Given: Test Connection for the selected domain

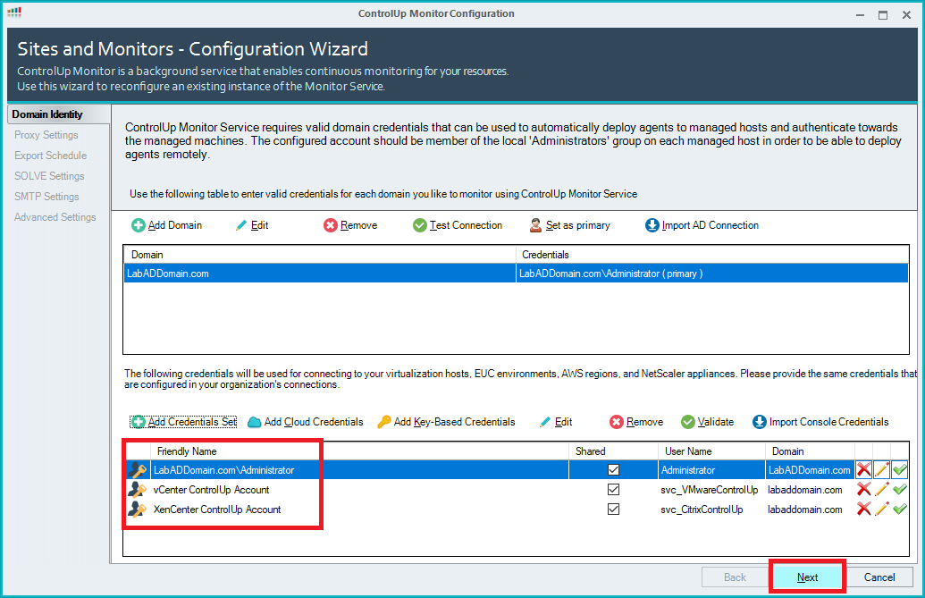Looking at the screenshot, I should pyautogui.click(x=458, y=225).
